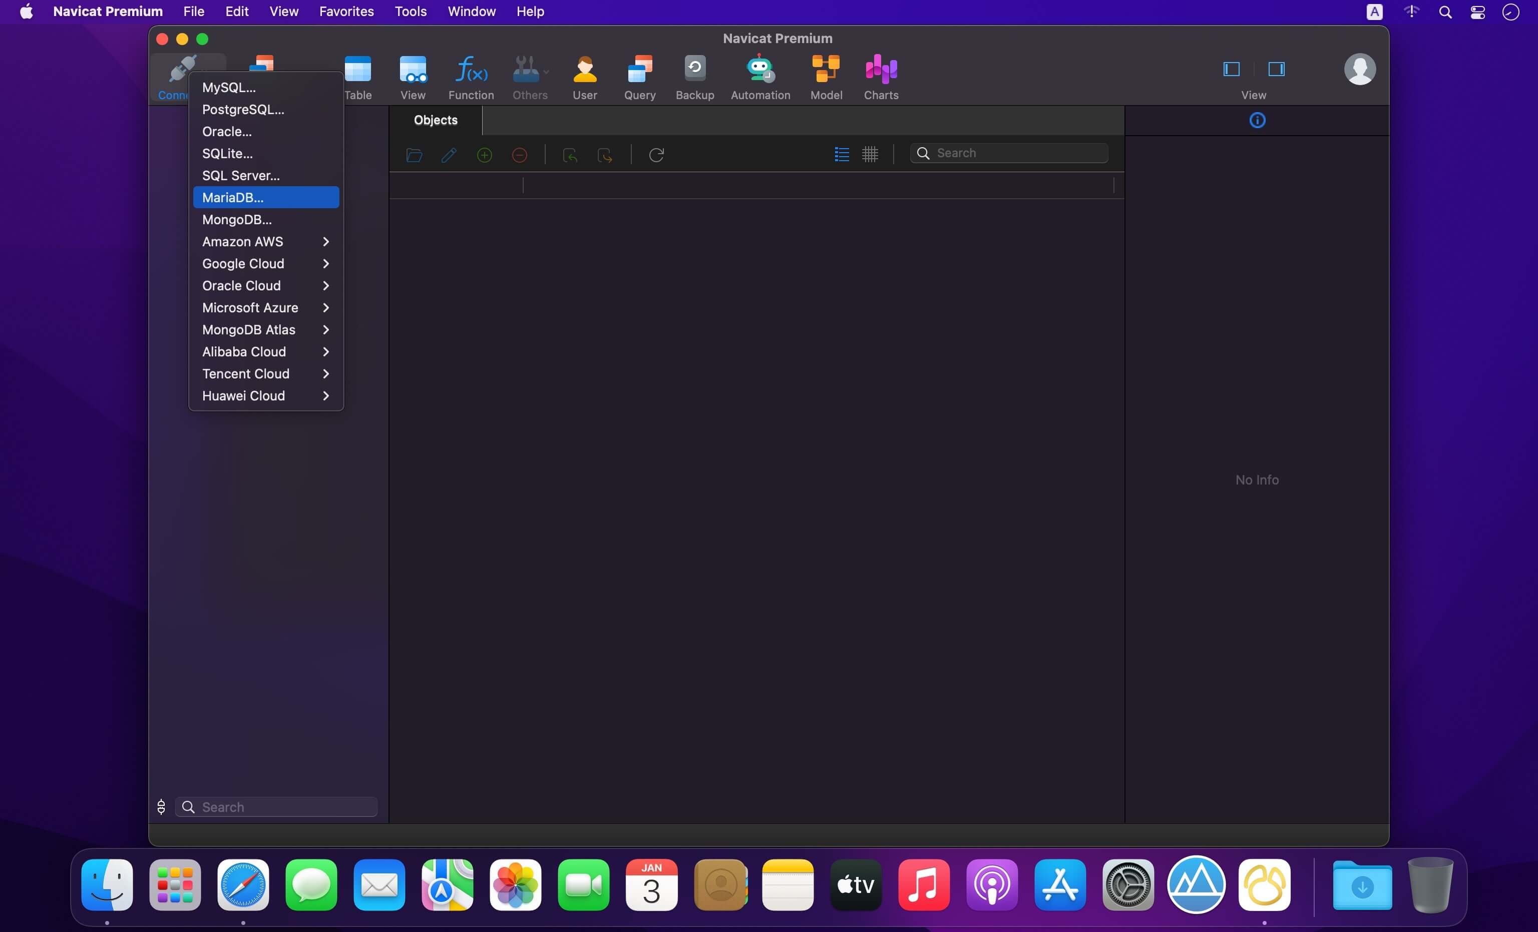Choose SQLite... from connection menu
The image size is (1538, 932).
coord(266,154)
